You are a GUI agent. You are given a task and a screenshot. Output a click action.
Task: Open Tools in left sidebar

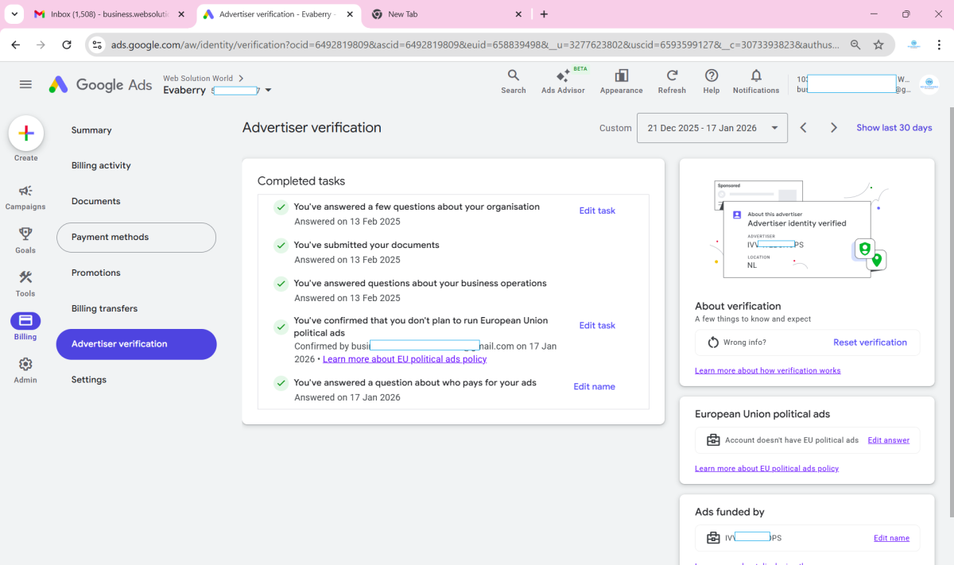point(25,283)
